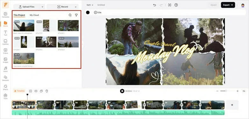Image resolution: width=249 pixels, height=119 pixels.
Task: Zoom out the timeline with minus
Action: pos(217,91)
